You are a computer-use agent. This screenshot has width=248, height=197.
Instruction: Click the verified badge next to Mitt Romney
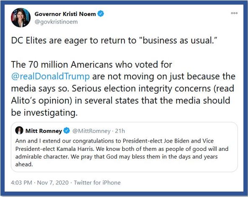67,131
